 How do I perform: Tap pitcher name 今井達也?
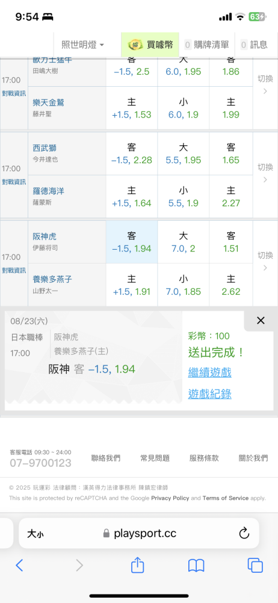pos(45,160)
